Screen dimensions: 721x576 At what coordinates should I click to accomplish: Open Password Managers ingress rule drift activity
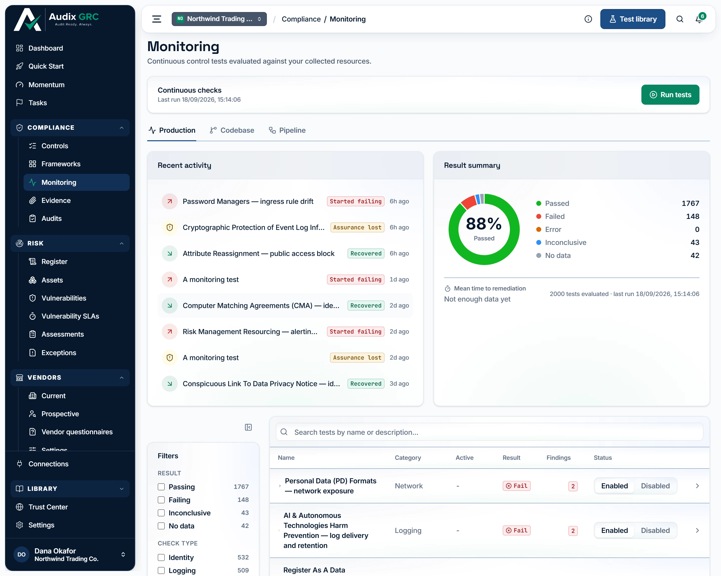(x=285, y=201)
